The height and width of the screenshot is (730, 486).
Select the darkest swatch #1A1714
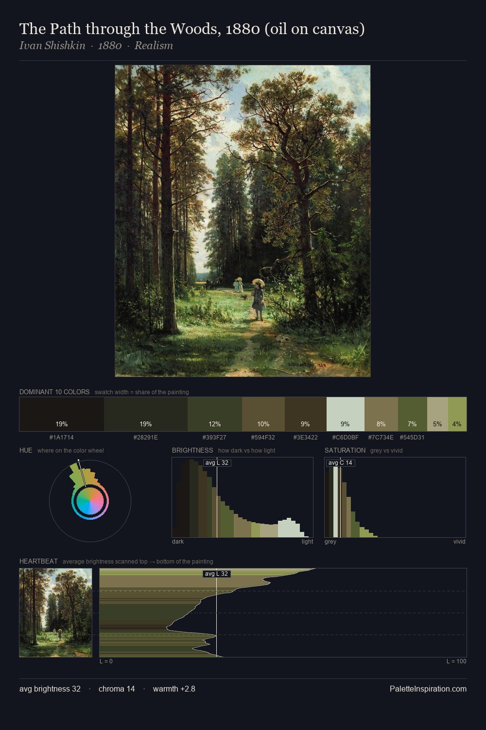click(x=62, y=414)
